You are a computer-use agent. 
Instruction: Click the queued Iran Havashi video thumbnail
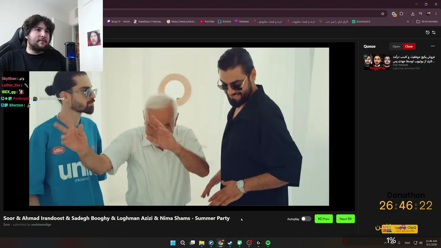(x=377, y=62)
